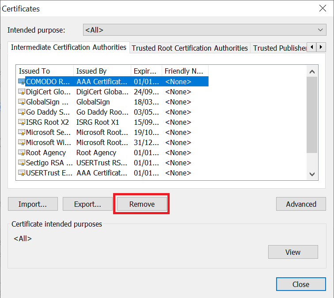
Task: Click the Root Agency certificate icon
Action: coord(22,153)
